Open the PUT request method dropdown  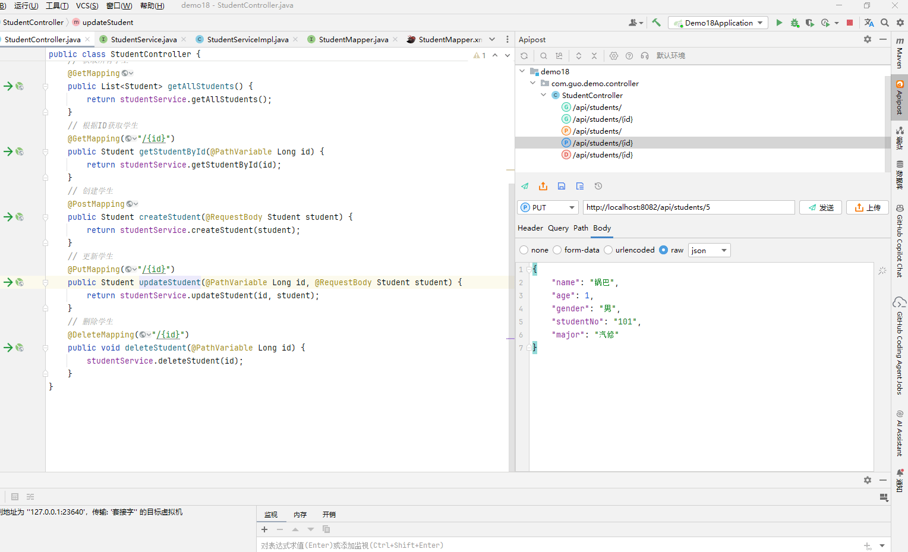click(x=548, y=207)
